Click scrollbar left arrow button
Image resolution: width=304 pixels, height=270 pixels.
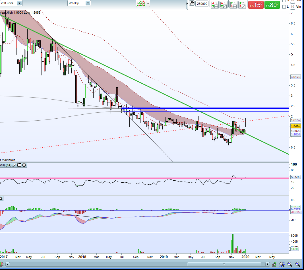8,264
